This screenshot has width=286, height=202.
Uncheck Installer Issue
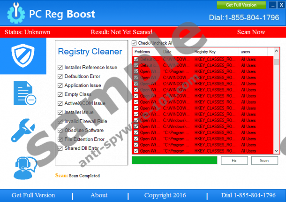pos(60,112)
